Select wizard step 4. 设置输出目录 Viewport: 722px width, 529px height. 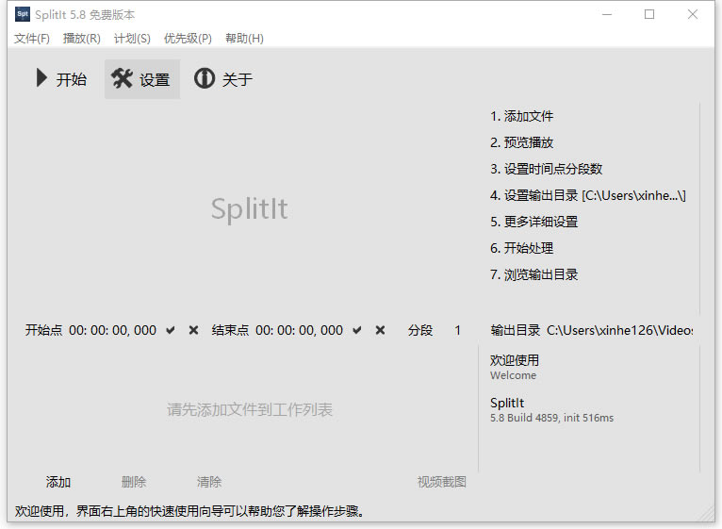point(588,195)
